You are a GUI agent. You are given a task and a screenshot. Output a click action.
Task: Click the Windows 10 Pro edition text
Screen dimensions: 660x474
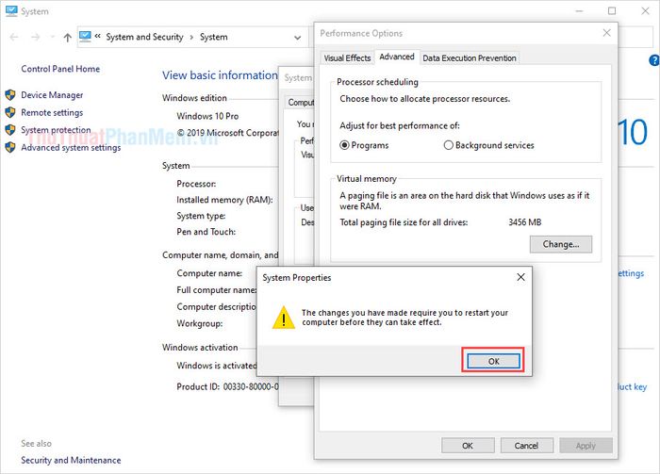click(x=207, y=116)
